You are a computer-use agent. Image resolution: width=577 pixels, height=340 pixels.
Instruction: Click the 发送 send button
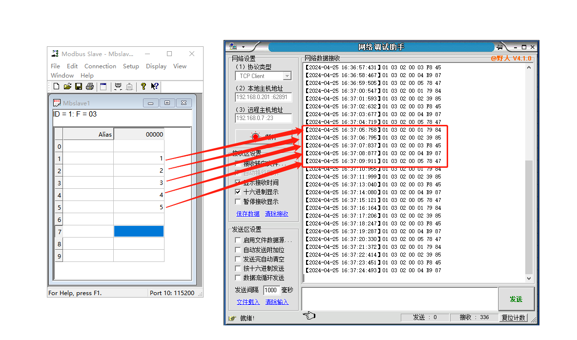click(516, 299)
